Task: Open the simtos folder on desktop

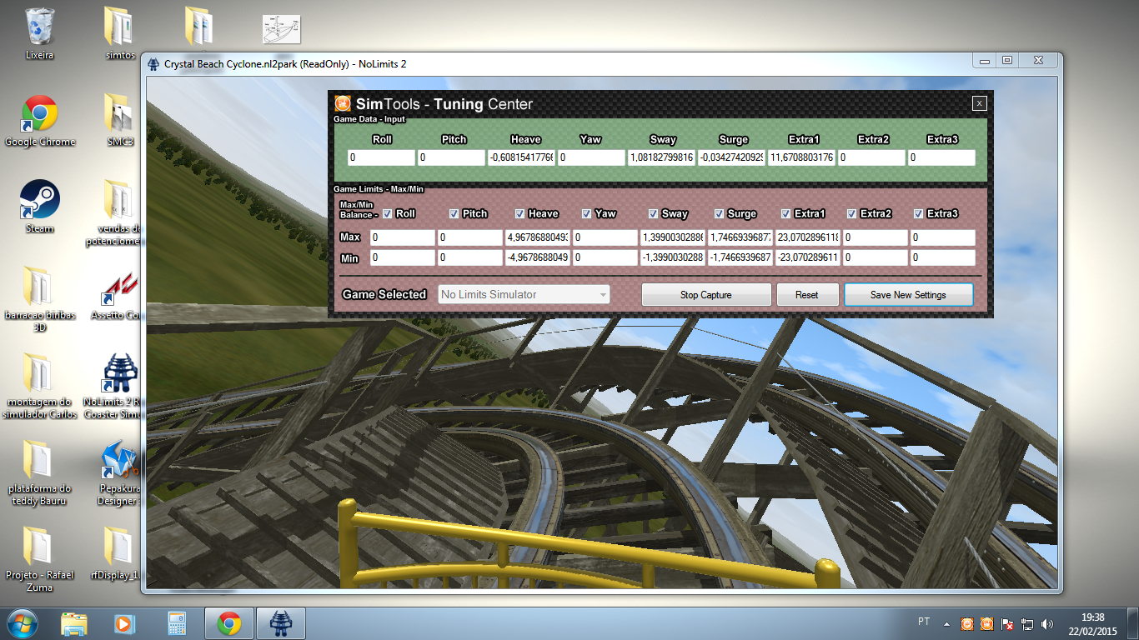Action: [x=120, y=33]
